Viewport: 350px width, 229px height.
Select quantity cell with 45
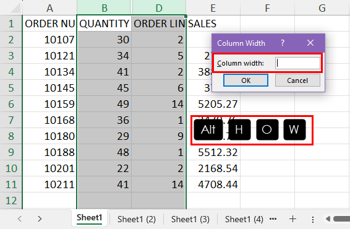105,88
